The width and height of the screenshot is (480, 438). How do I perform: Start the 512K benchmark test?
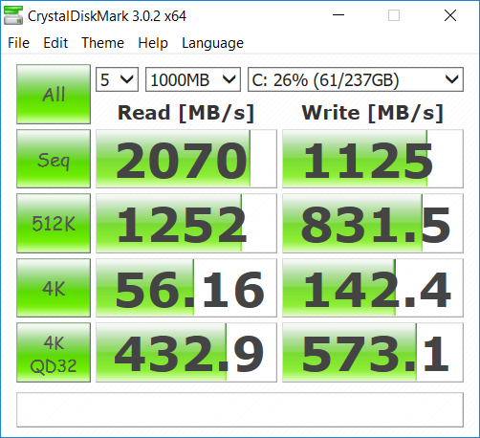54,223
